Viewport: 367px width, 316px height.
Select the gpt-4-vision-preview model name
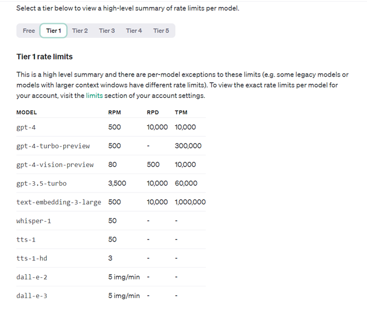pyautogui.click(x=55, y=165)
